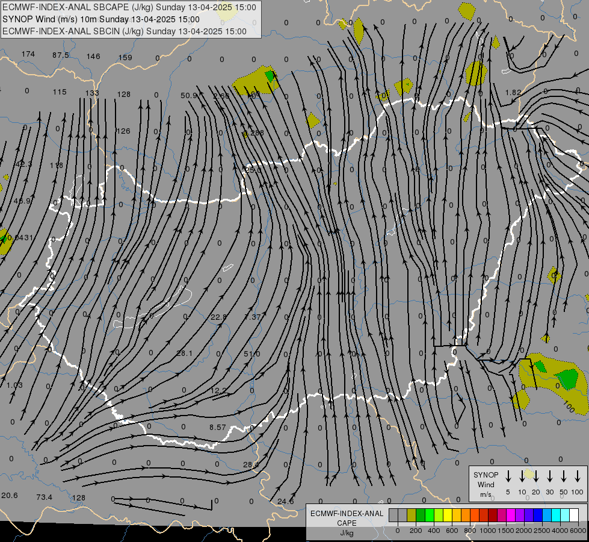The image size is (589, 542).
Task: Click the map value 115
Action: click(60, 92)
